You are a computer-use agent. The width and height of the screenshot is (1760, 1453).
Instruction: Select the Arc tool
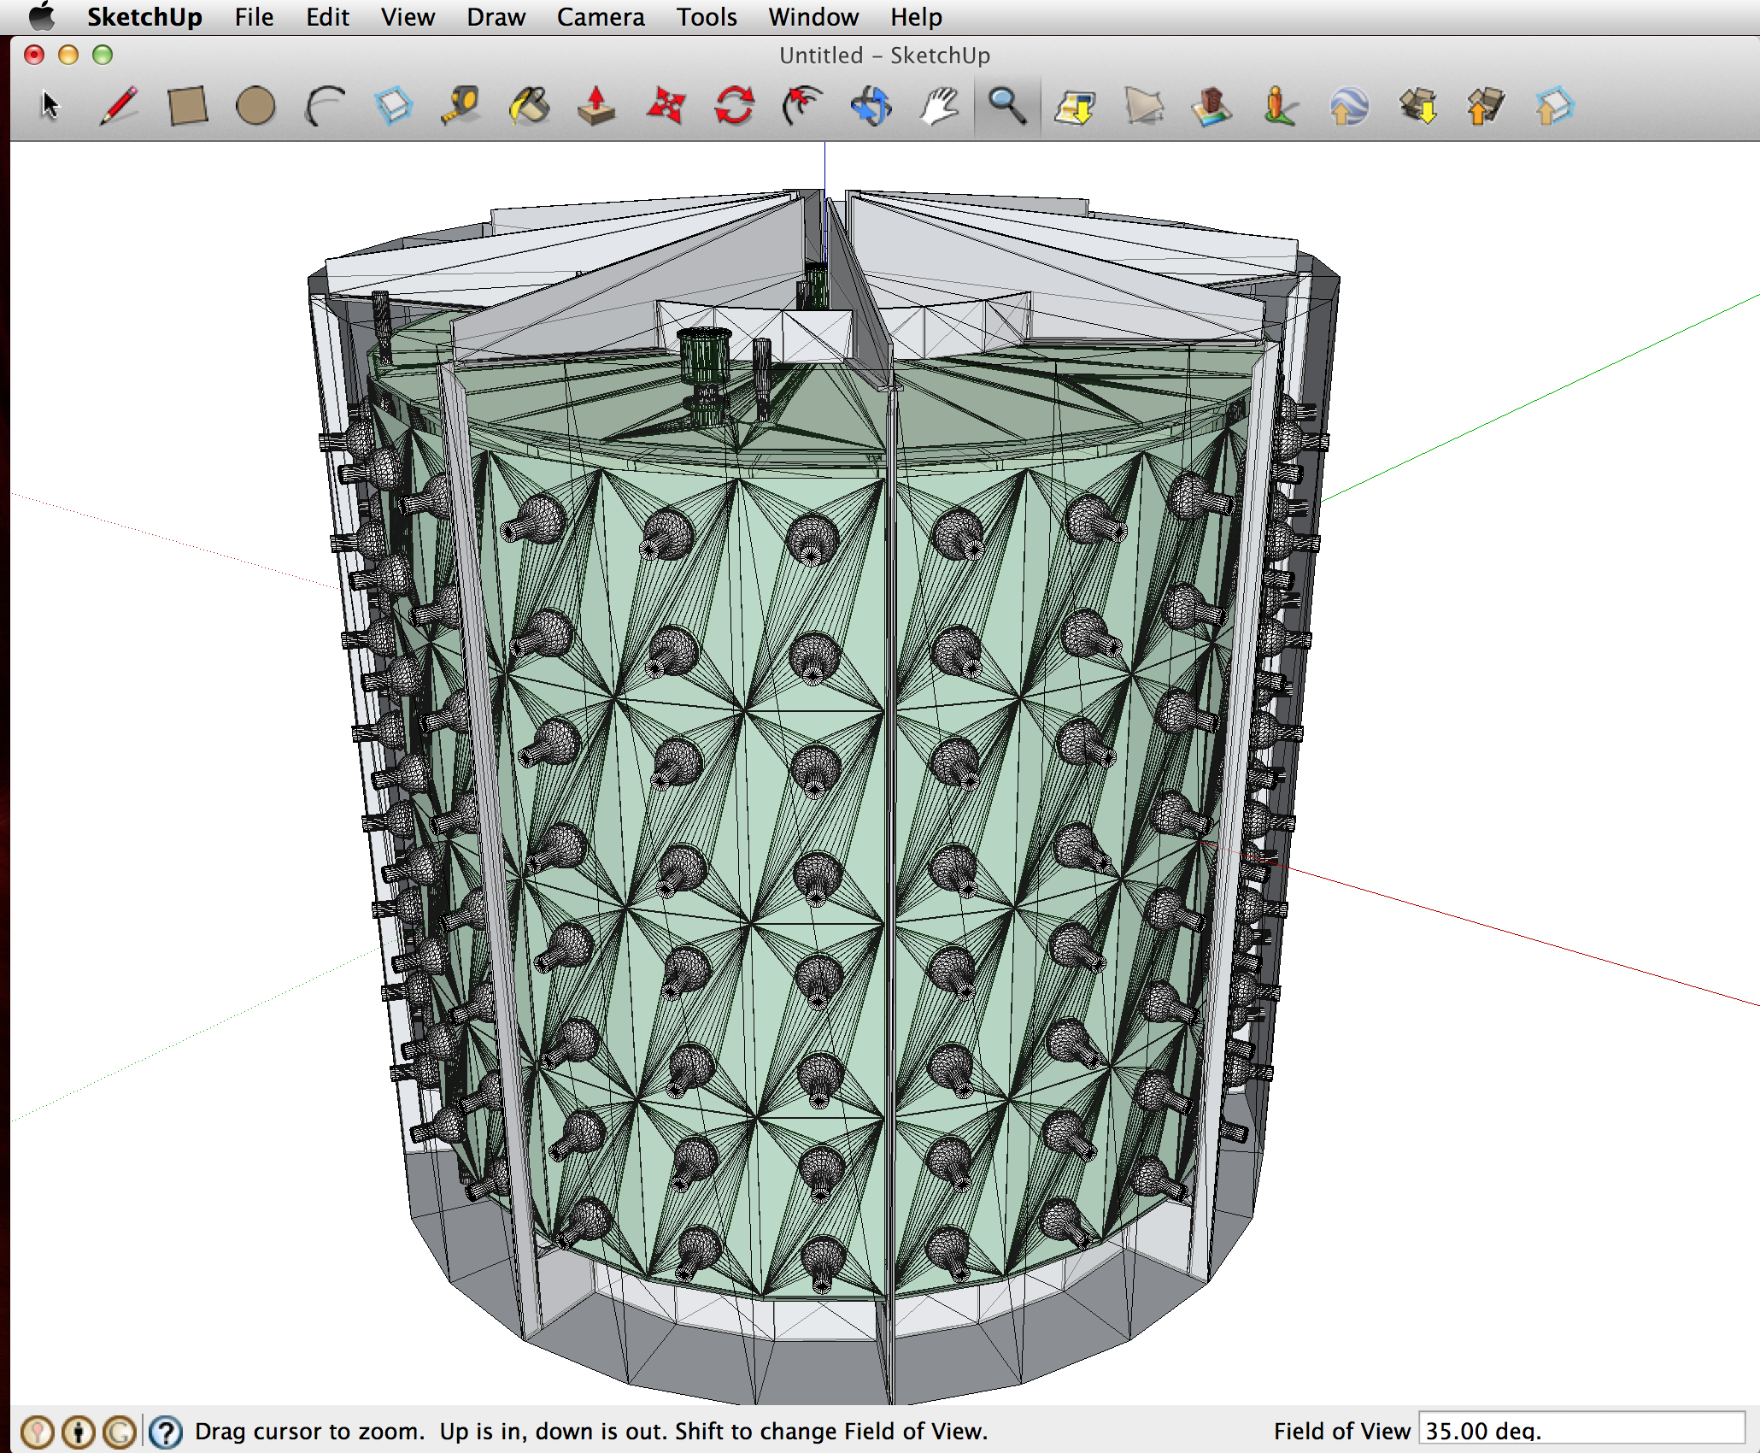(x=325, y=106)
